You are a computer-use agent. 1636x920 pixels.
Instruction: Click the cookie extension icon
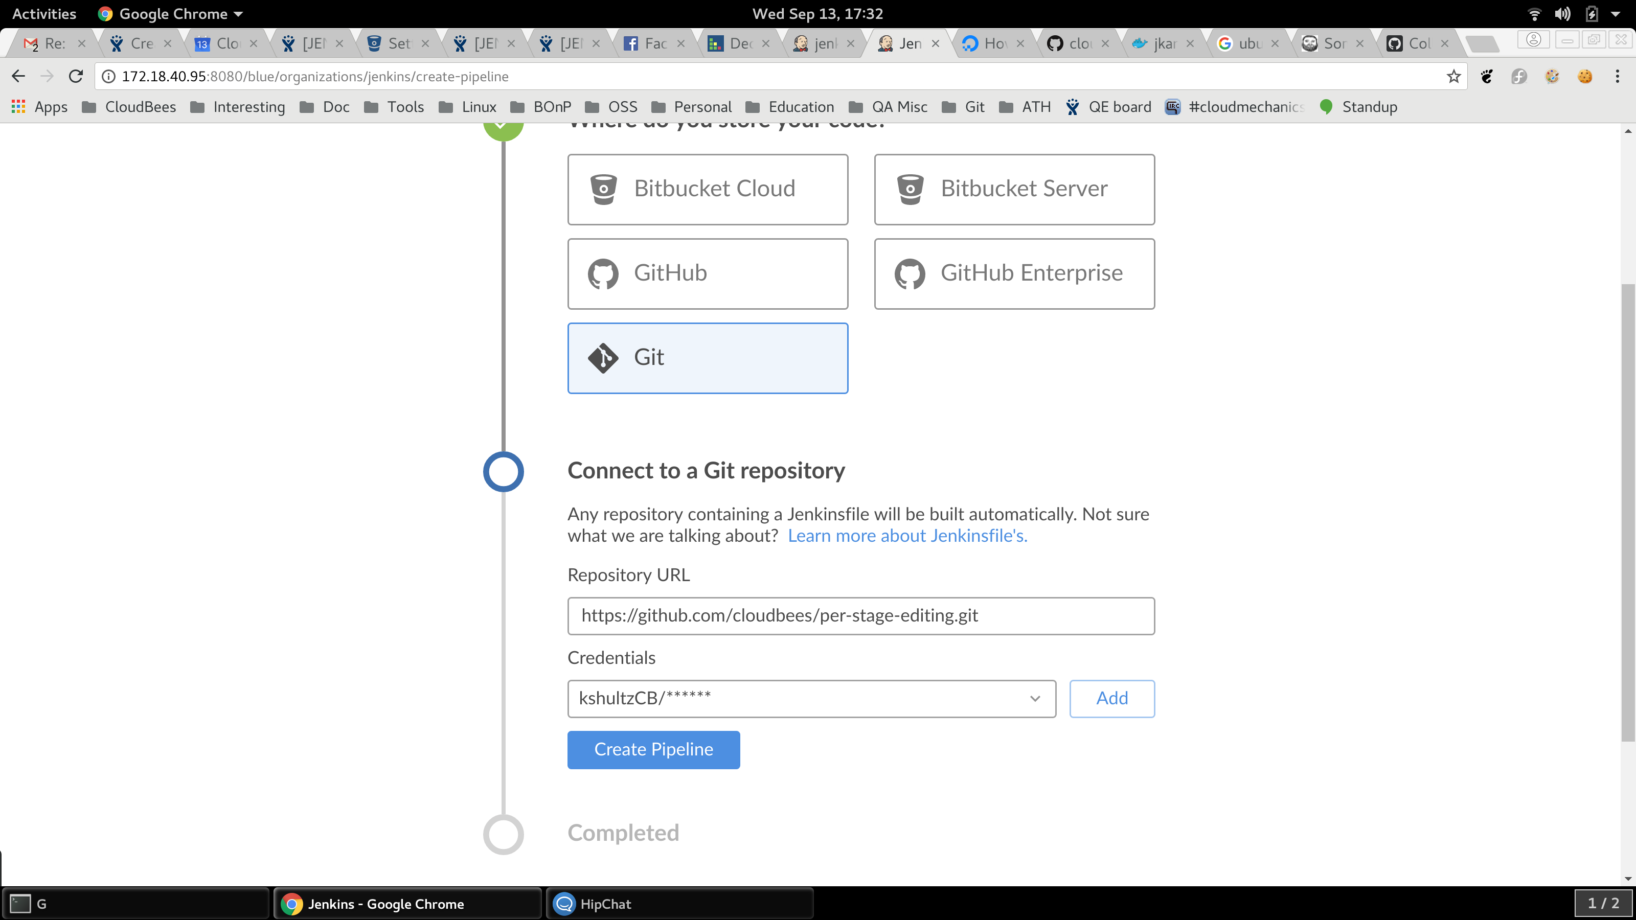click(1584, 77)
